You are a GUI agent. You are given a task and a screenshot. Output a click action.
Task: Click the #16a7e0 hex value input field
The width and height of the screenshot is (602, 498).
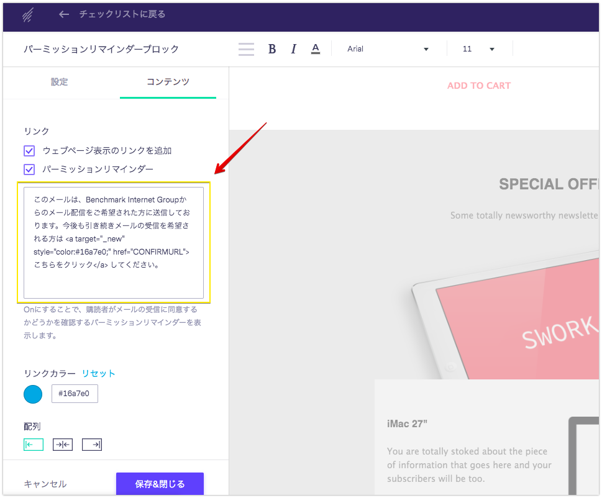(x=74, y=394)
